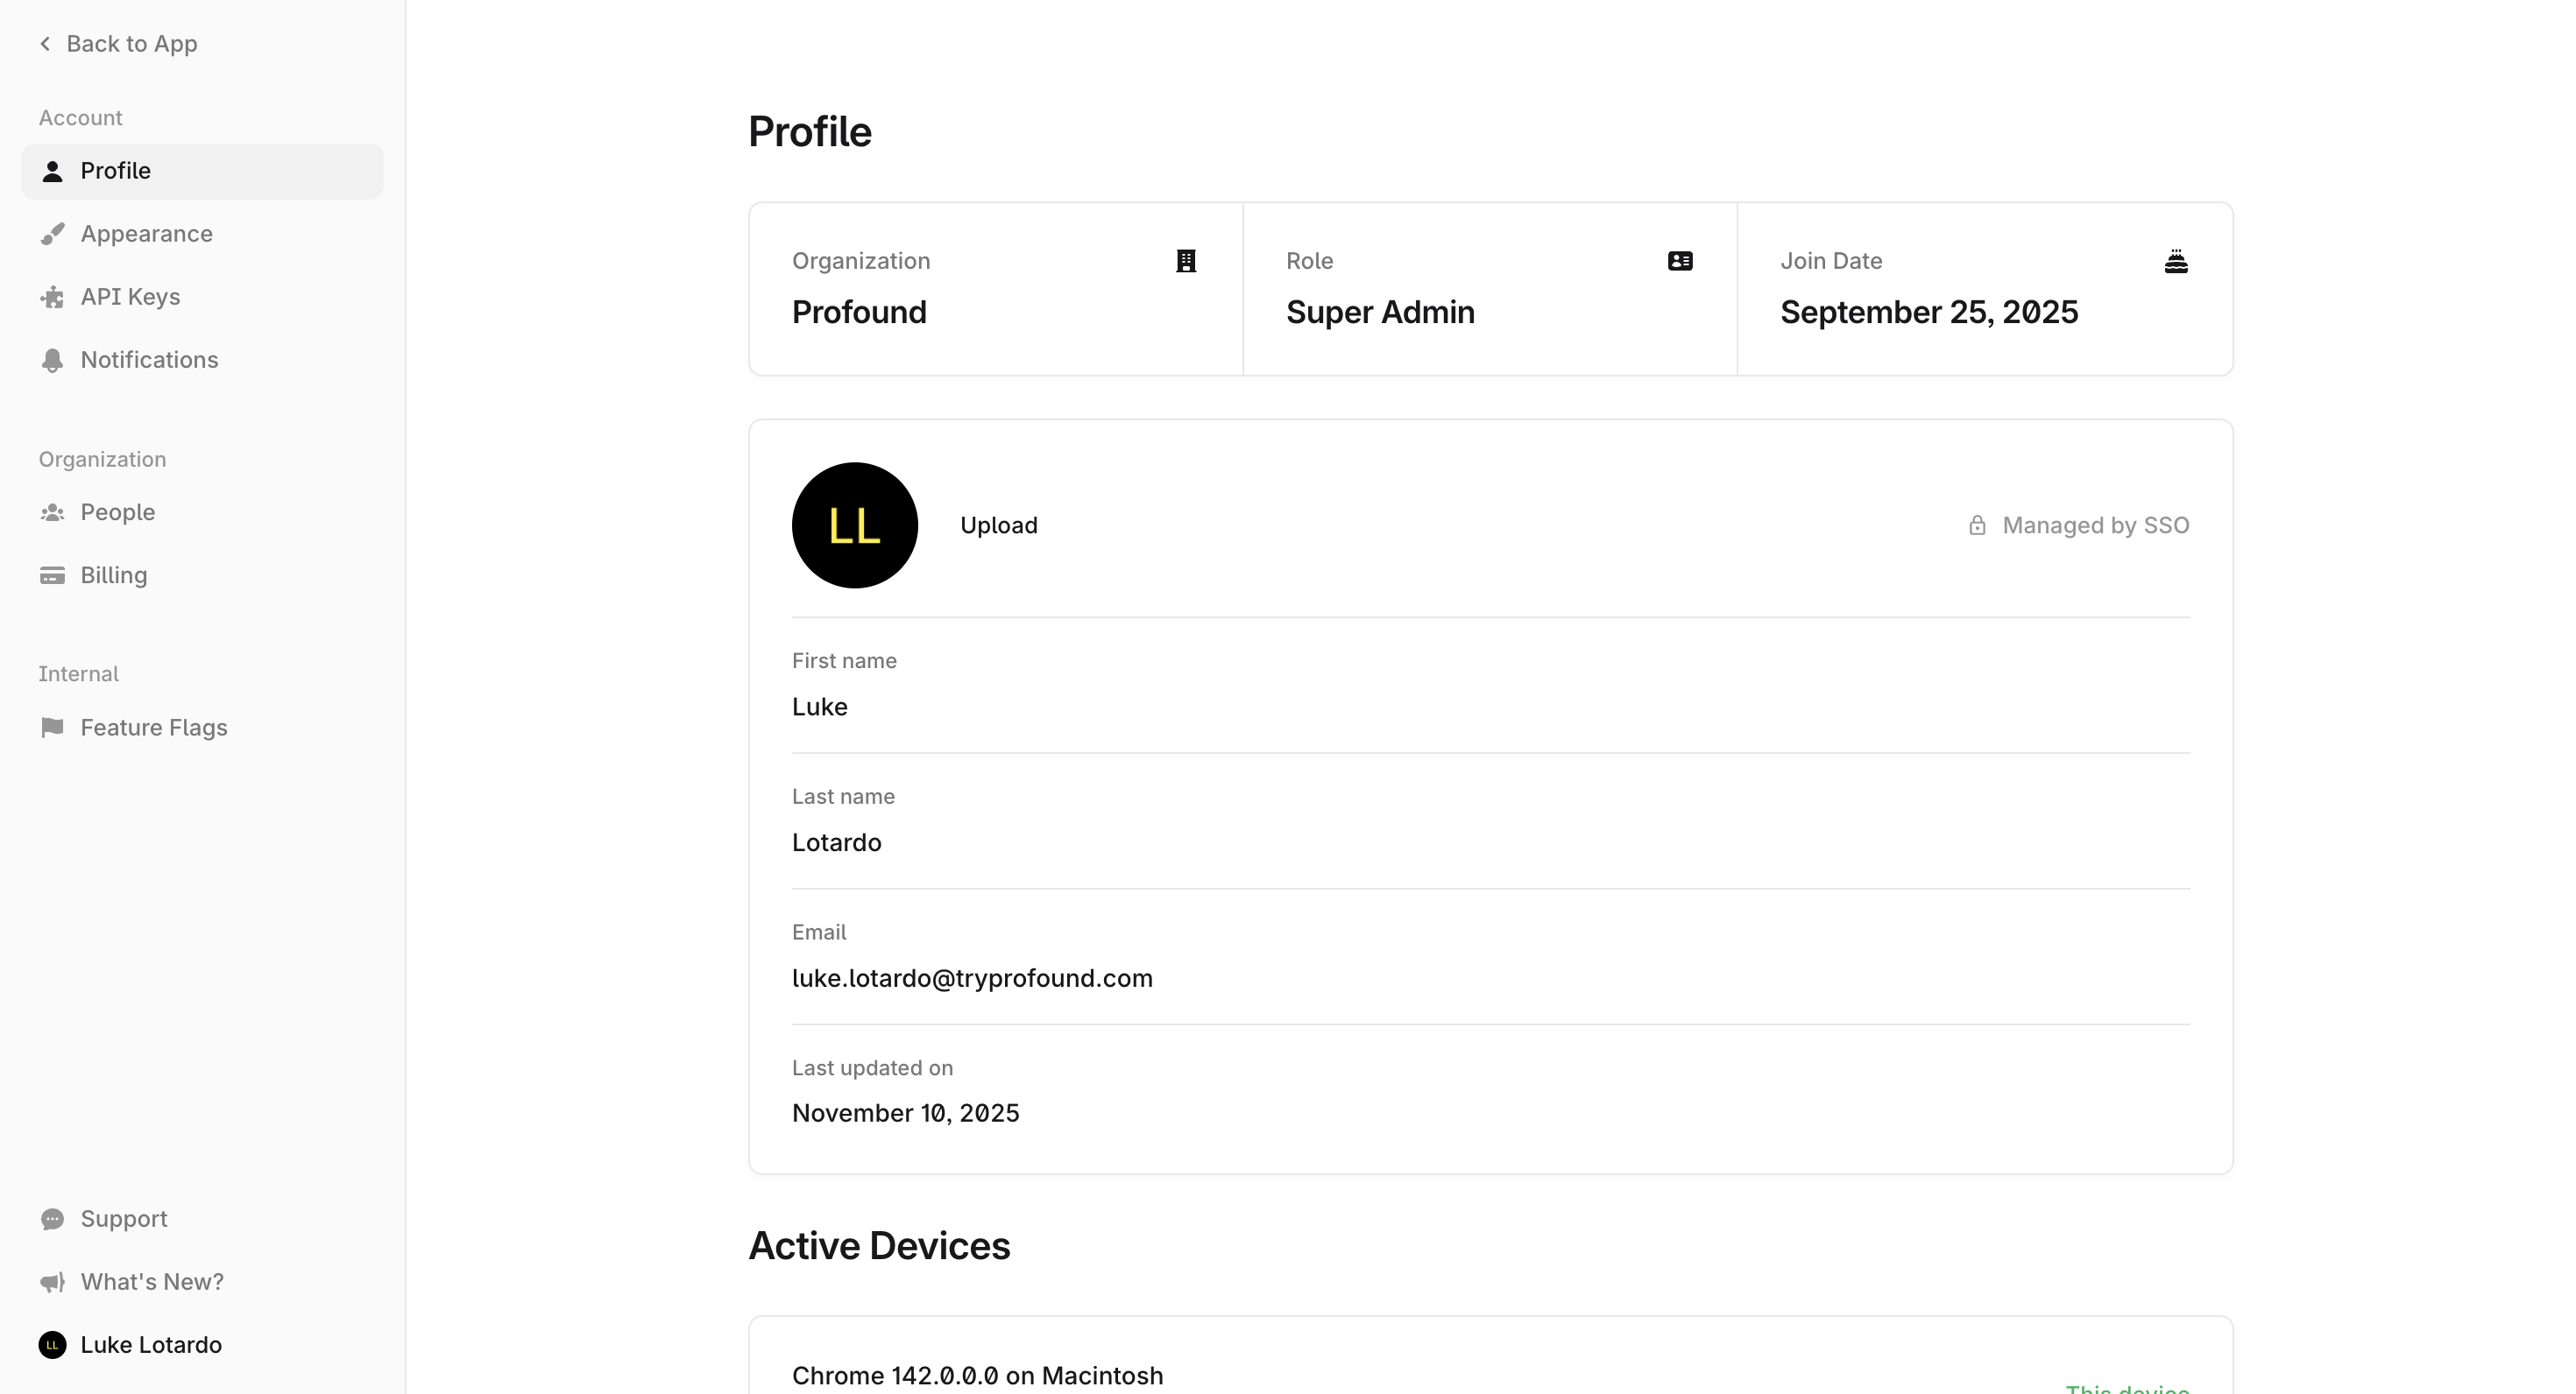Viewport: 2576px width, 1394px height.
Task: Click the Feature Flags flag icon
Action: (x=52, y=728)
